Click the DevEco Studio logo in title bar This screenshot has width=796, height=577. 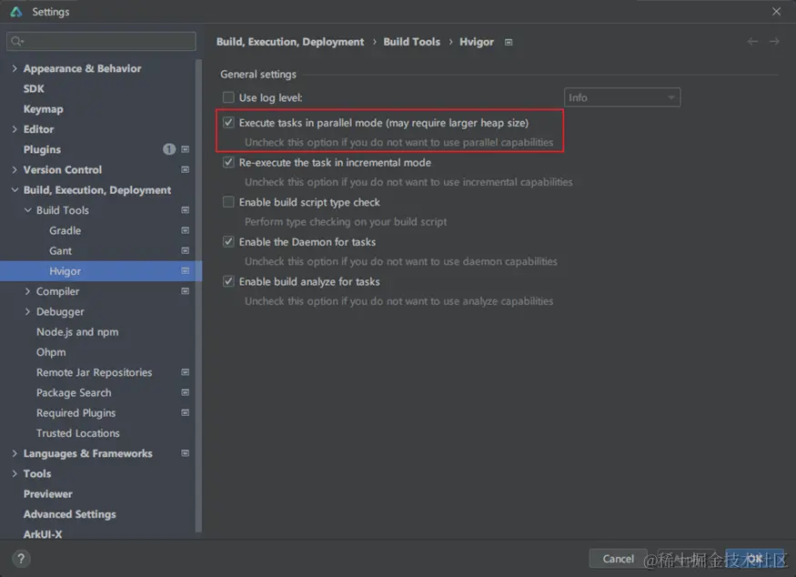point(16,12)
